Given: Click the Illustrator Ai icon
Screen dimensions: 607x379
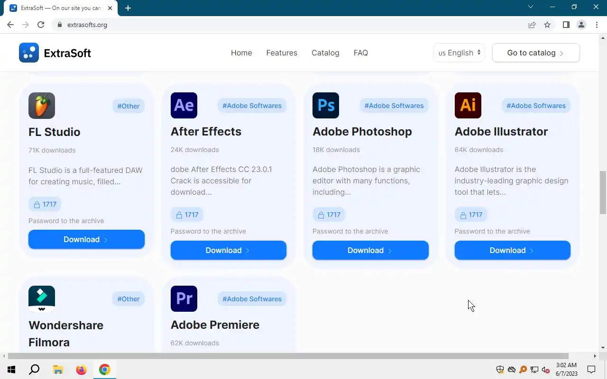Looking at the screenshot, I should (x=468, y=105).
